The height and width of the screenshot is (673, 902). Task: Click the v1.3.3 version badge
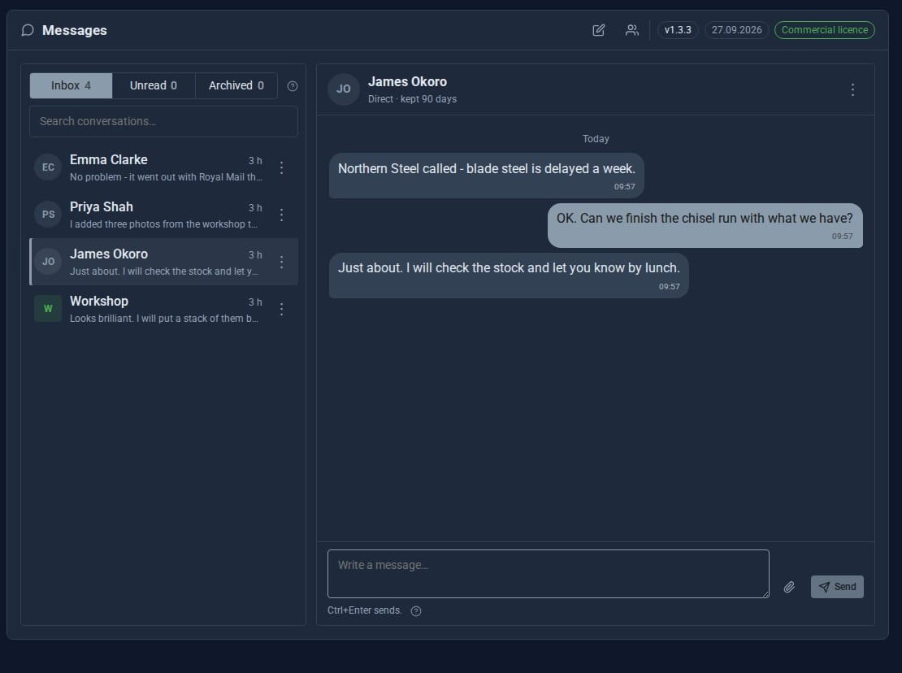pyautogui.click(x=678, y=30)
